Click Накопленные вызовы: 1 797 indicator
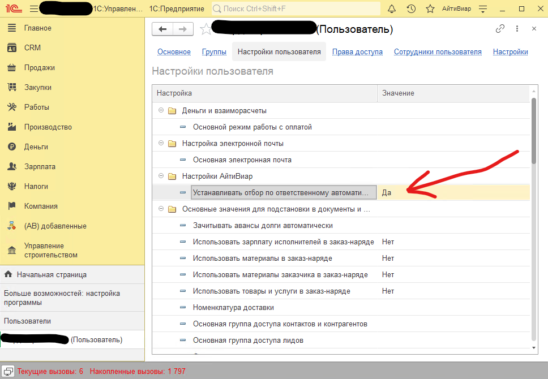Screen dimensions: 548x379 pyautogui.click(x=138, y=371)
